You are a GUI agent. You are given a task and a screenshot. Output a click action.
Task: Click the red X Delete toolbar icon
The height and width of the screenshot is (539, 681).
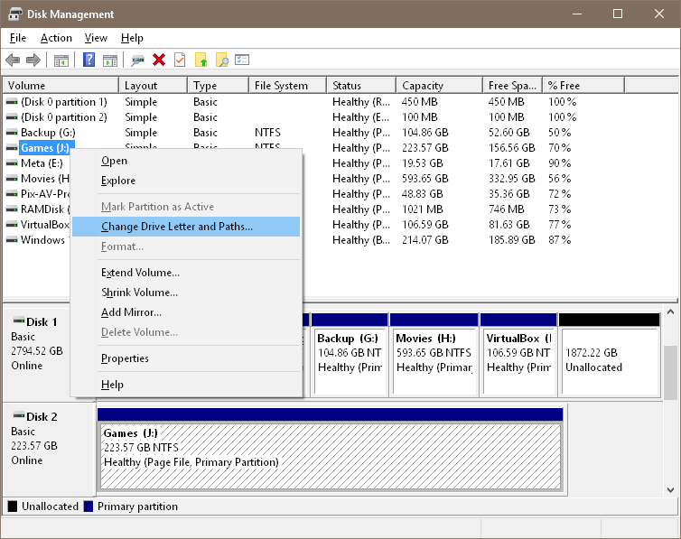tap(159, 60)
